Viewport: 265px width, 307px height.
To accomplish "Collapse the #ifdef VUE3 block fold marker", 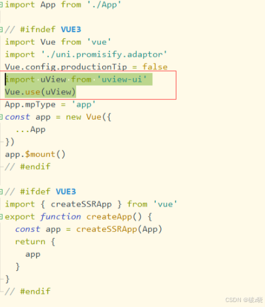I will 1,192.
